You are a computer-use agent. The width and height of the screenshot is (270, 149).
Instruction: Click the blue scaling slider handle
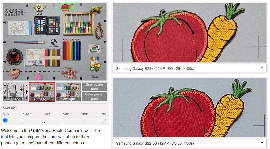(5, 120)
